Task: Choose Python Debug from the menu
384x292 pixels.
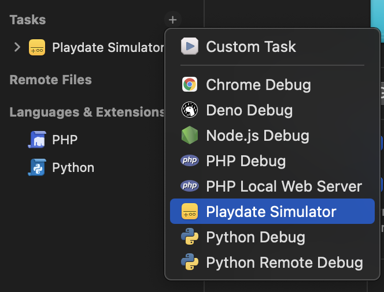Action: pos(272,237)
